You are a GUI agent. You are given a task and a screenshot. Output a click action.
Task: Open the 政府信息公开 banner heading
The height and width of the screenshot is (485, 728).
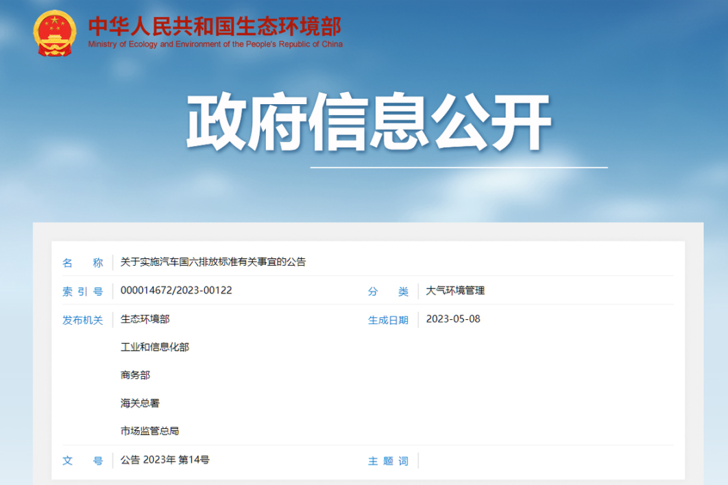pos(369,124)
